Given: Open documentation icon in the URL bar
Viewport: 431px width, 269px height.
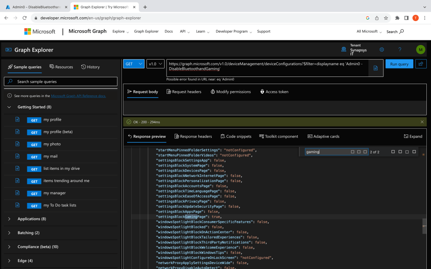Looking at the screenshot, I should [x=375, y=68].
